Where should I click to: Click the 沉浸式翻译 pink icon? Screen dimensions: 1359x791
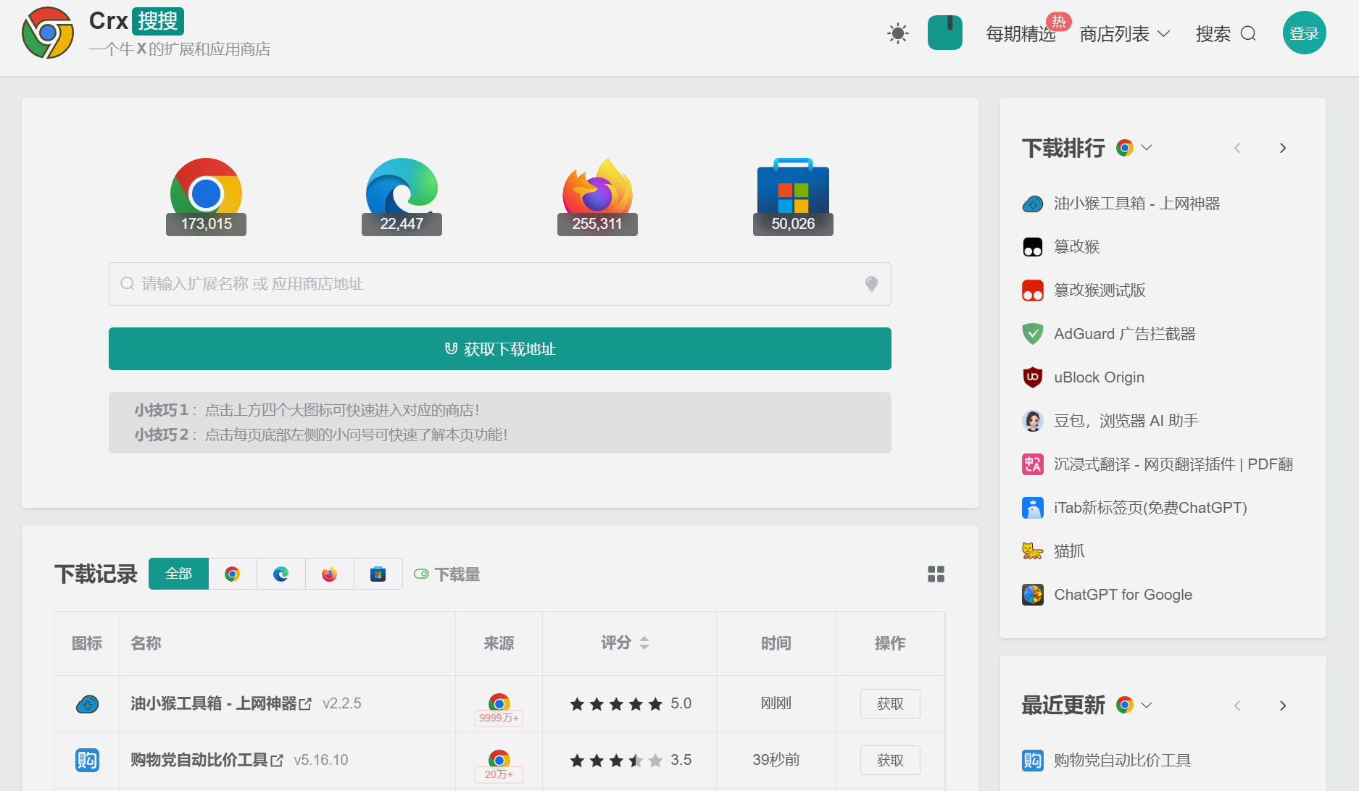click(x=1033, y=464)
